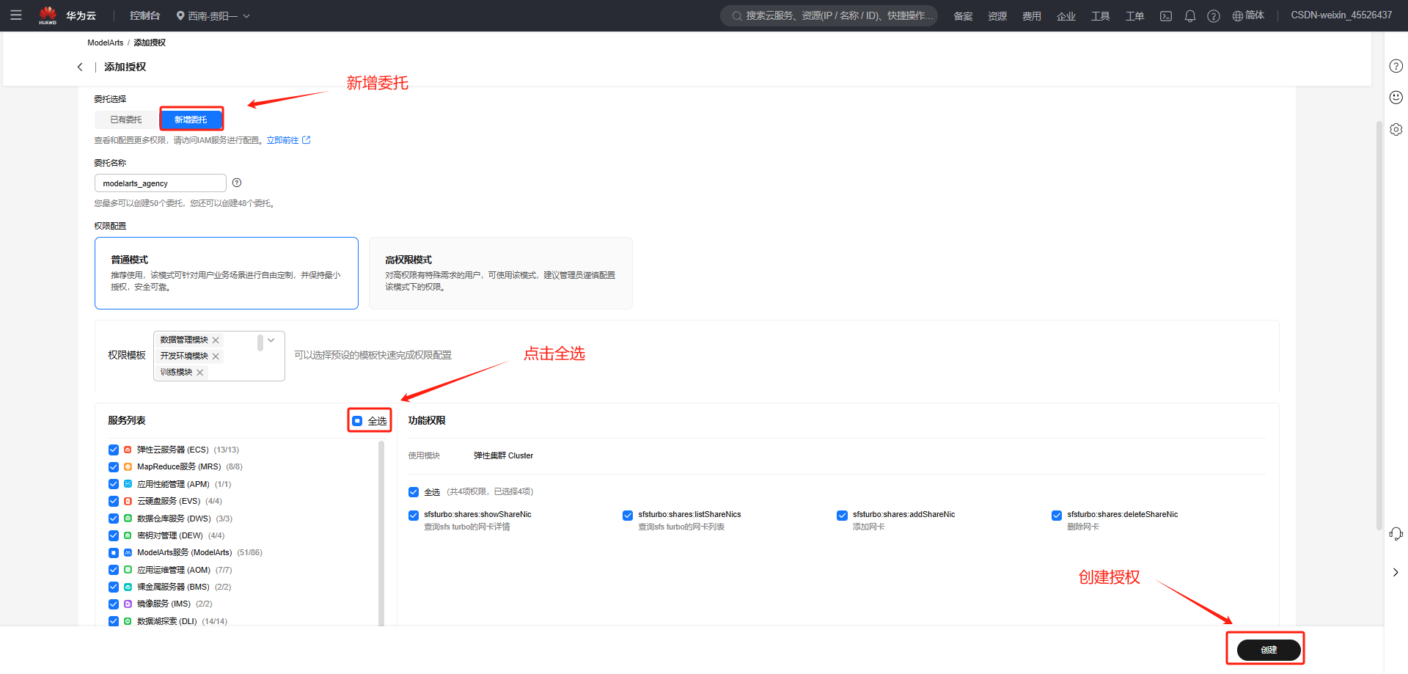
Task: Open 控制台 console link
Action: pyautogui.click(x=144, y=15)
